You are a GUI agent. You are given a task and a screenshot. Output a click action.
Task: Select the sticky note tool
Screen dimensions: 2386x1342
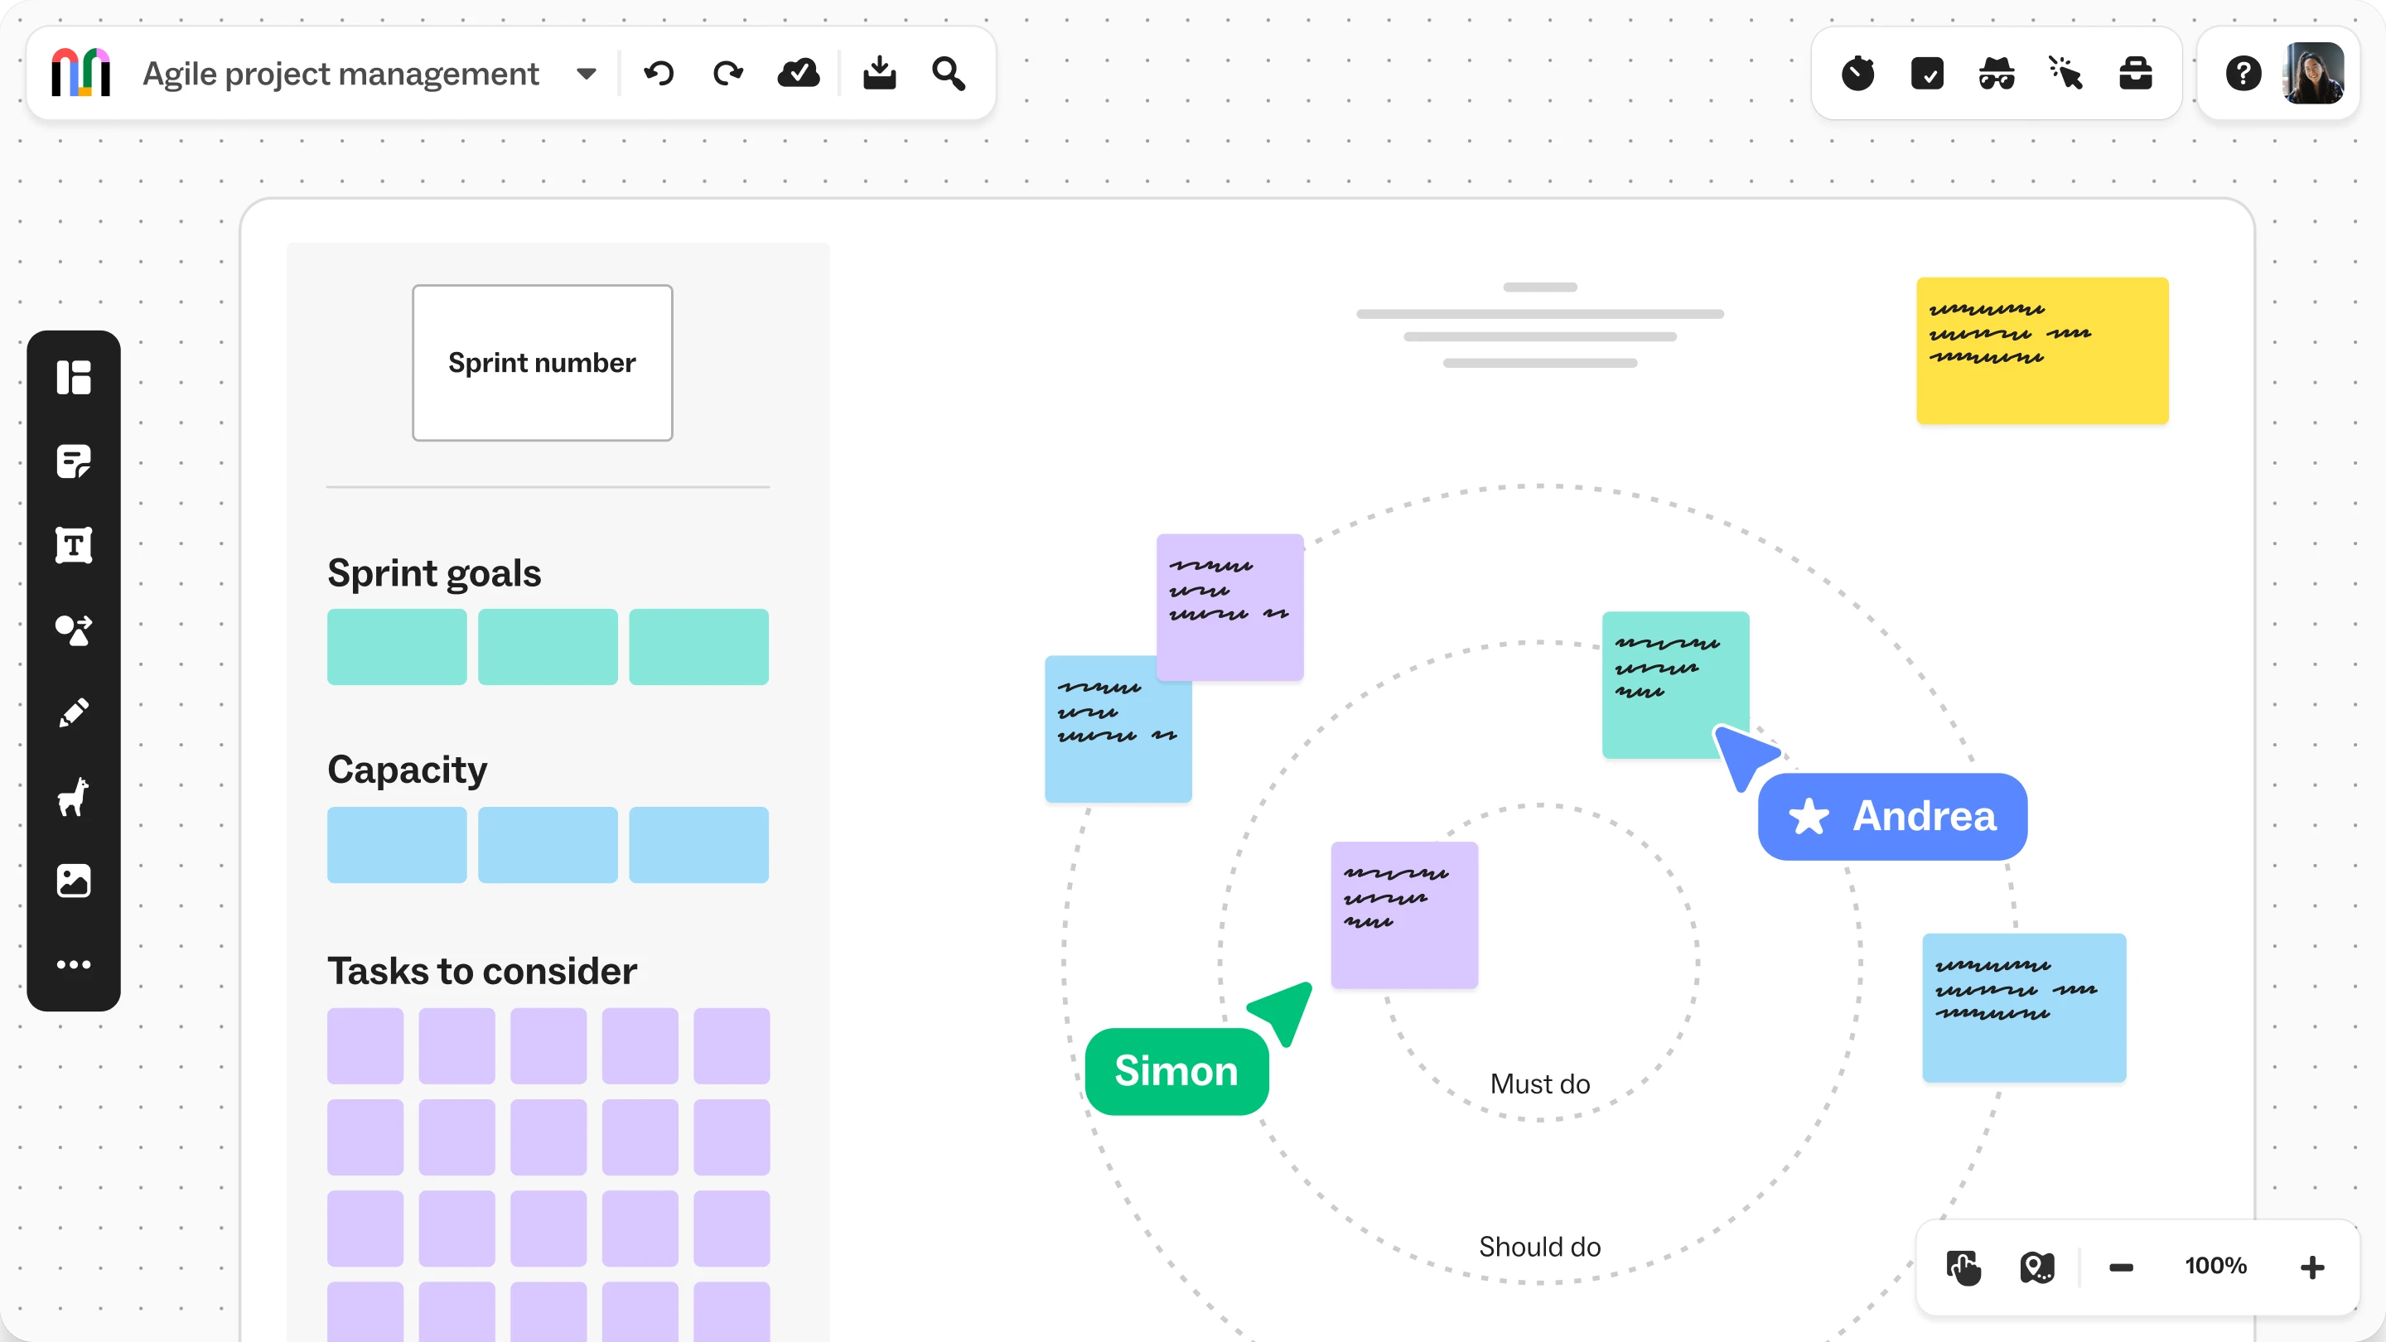(x=73, y=461)
